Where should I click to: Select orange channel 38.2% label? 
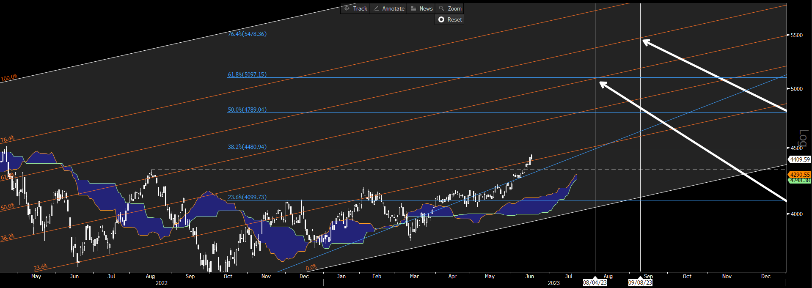tap(8, 237)
